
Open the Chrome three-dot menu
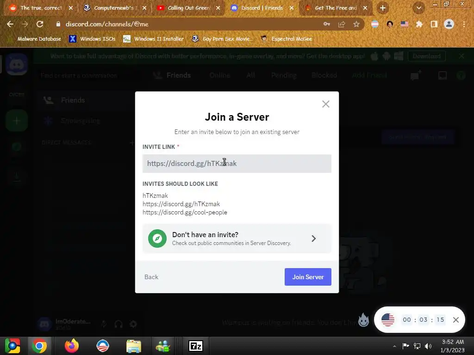tap(464, 24)
